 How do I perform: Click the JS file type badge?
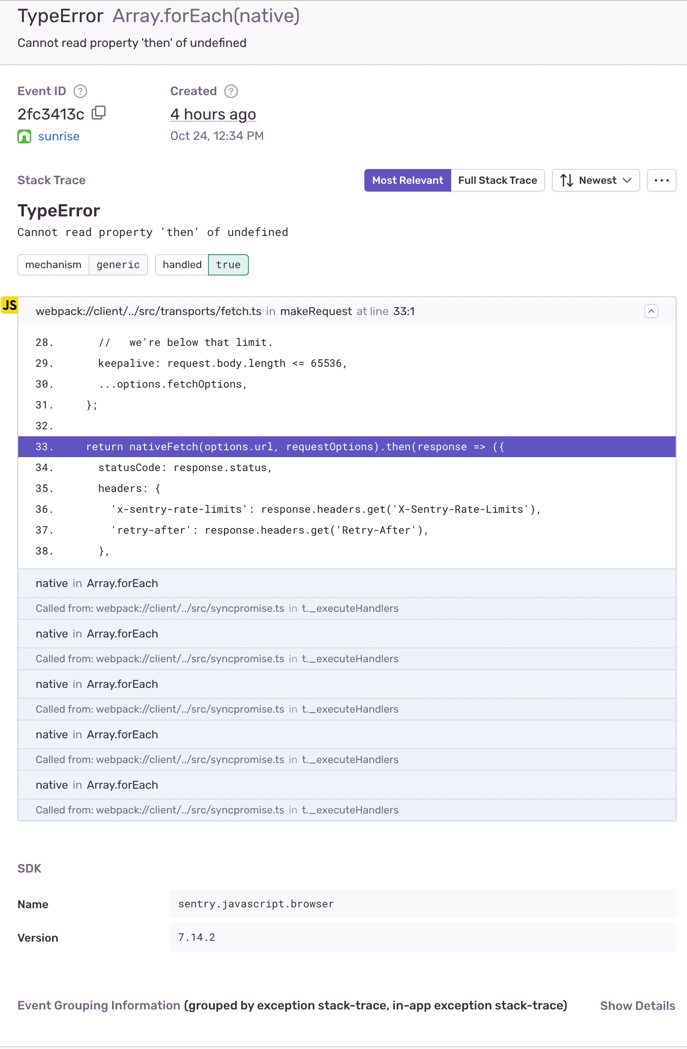pos(10,305)
